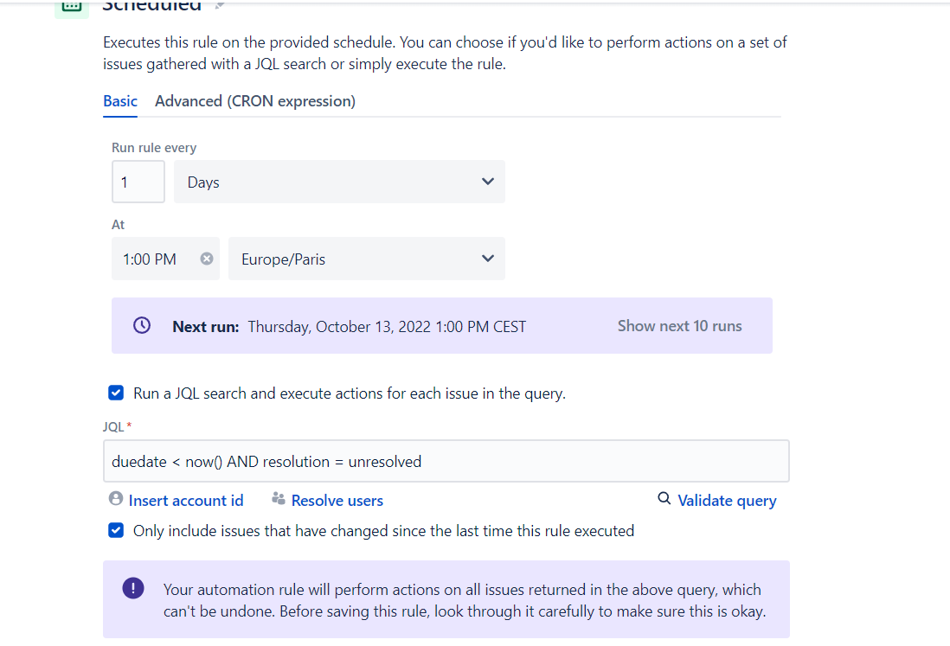This screenshot has height=646, width=950.
Task: Open the Europe/Paris timezone dropdown
Action: 367,259
